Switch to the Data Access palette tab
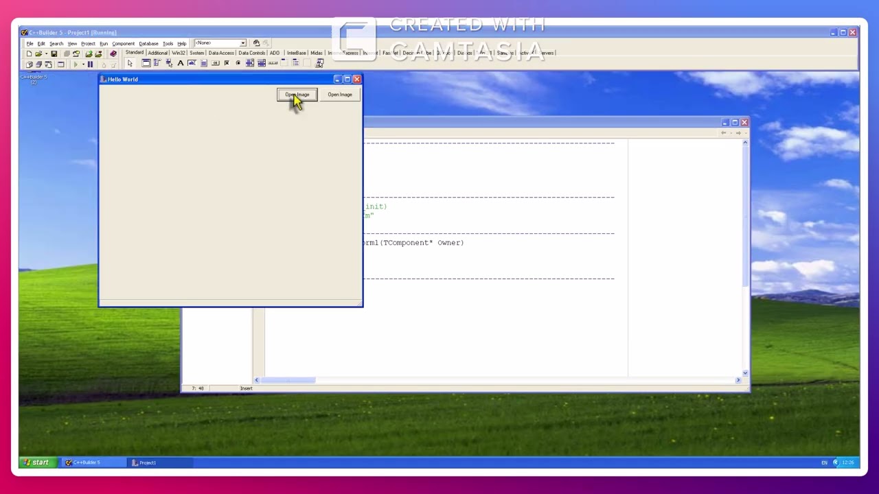 221,53
